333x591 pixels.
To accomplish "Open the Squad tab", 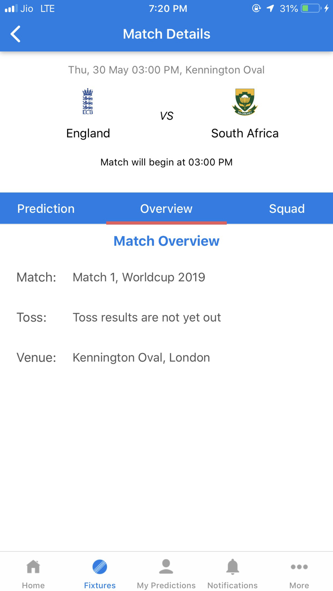I will pos(287,208).
